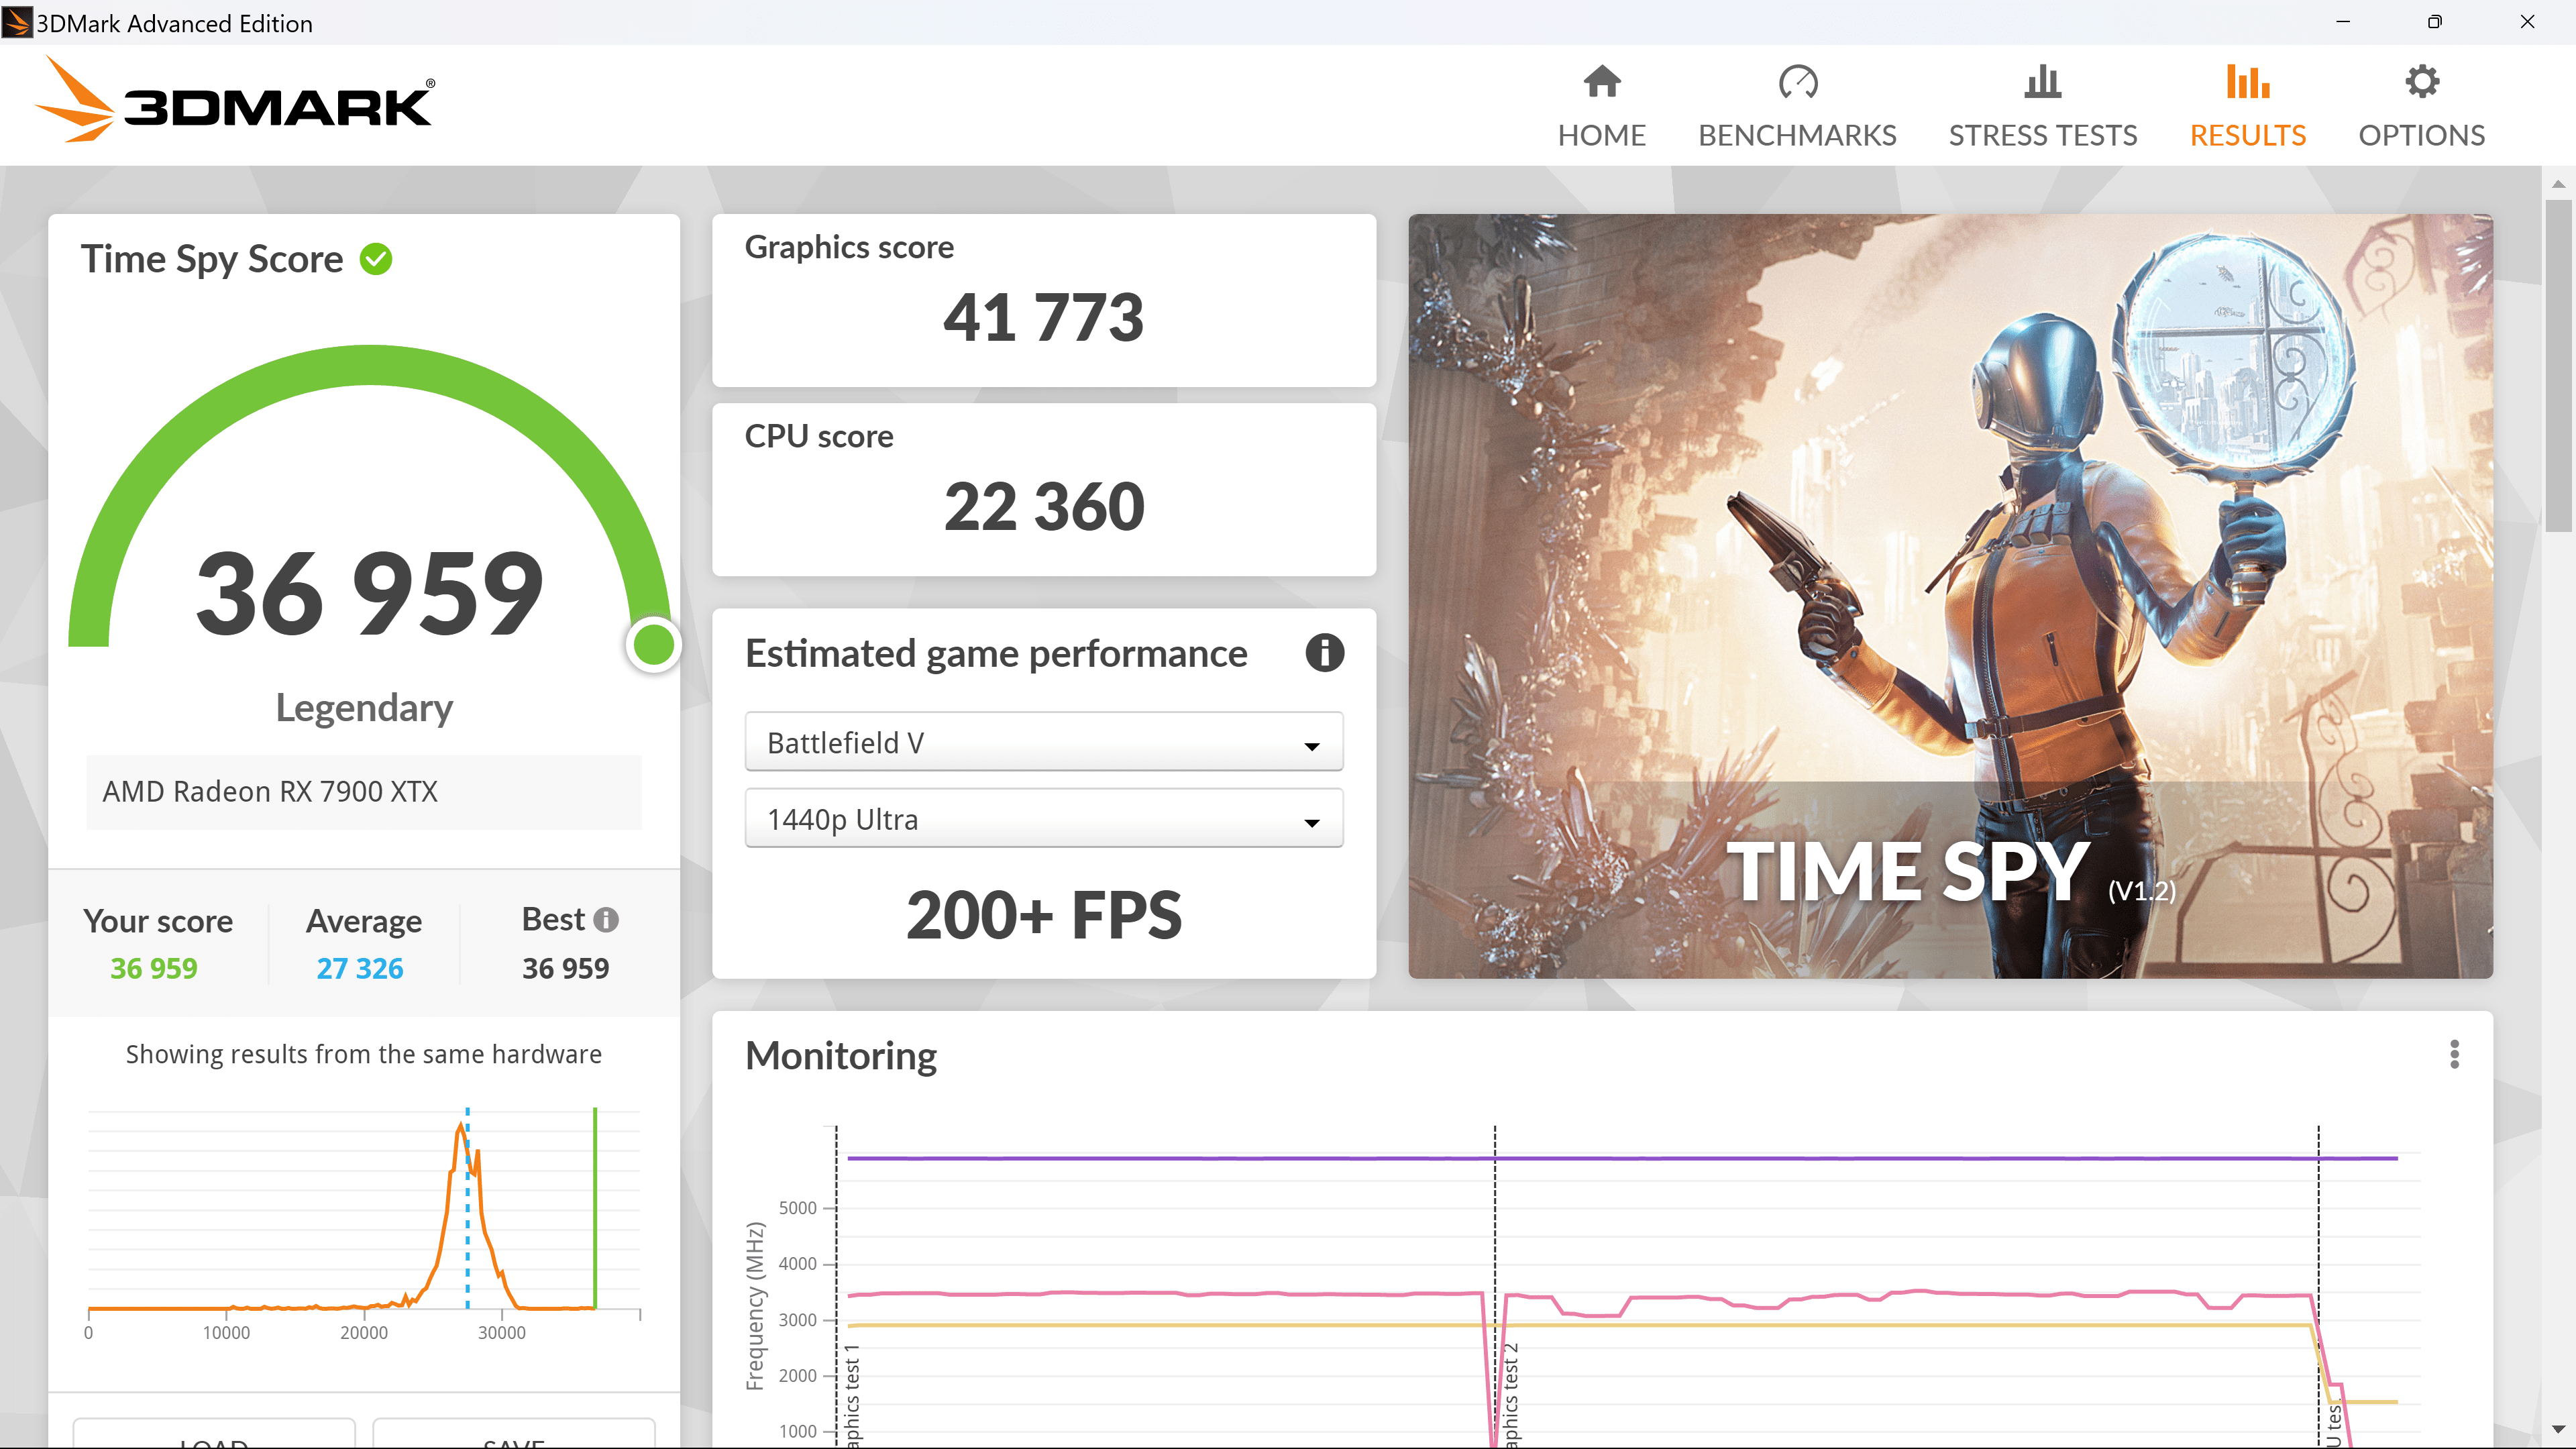
Task: Go to the BENCHMARKS tab label
Action: pyautogui.click(x=1797, y=135)
